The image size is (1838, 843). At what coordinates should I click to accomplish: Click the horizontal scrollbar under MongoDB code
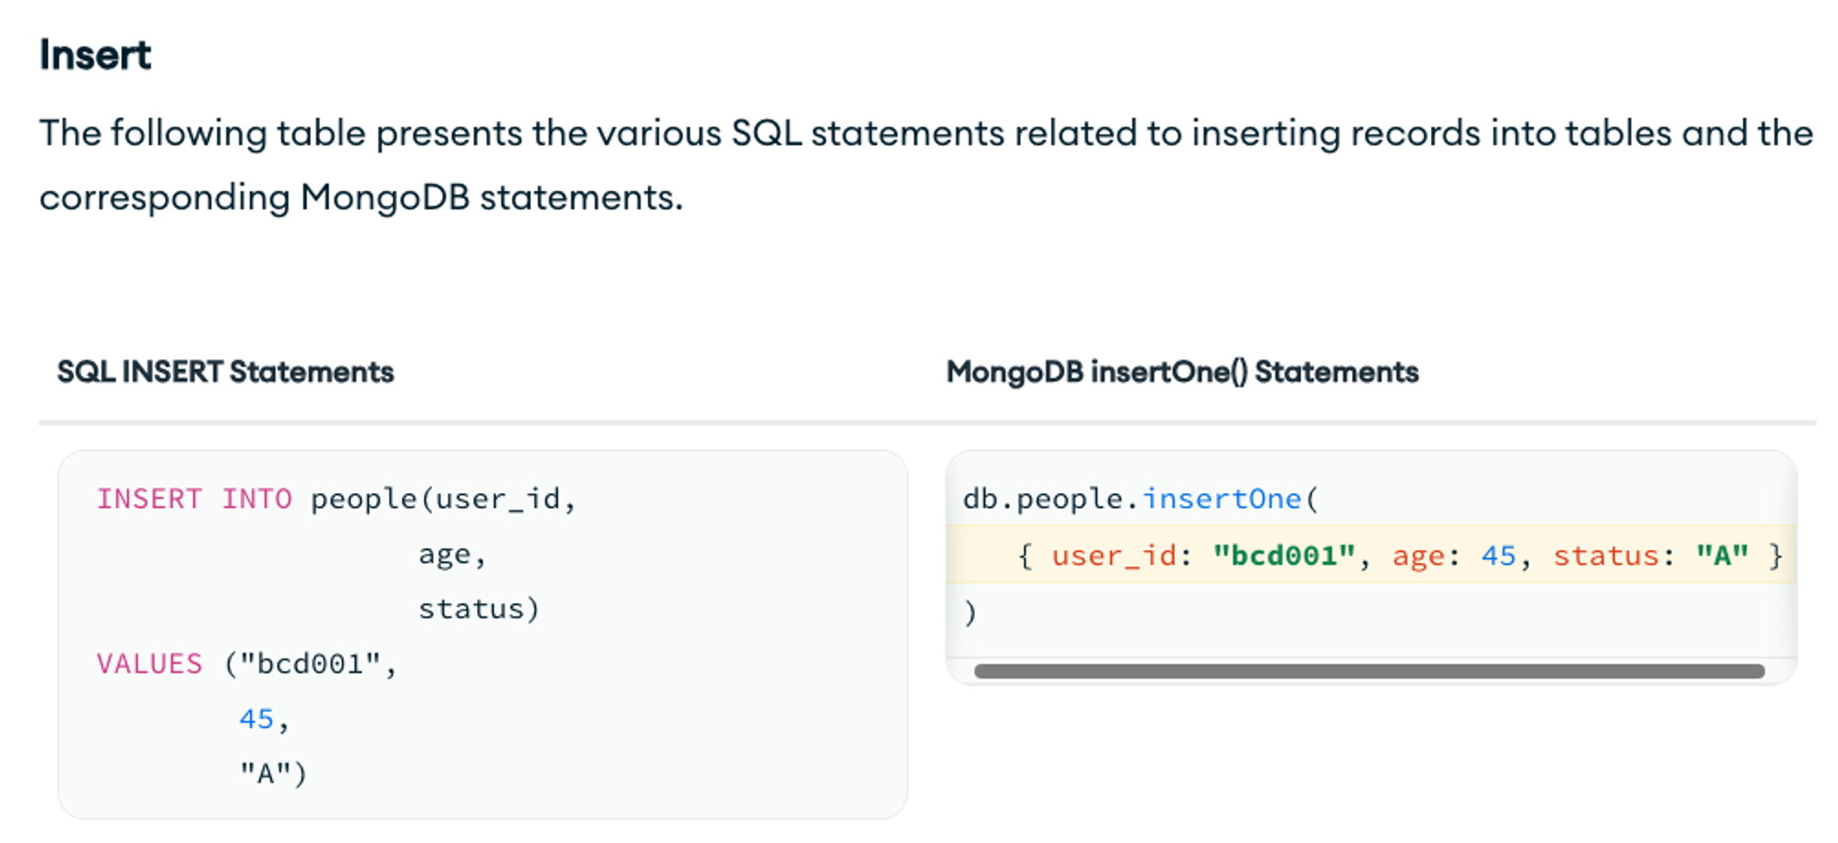1368,671
